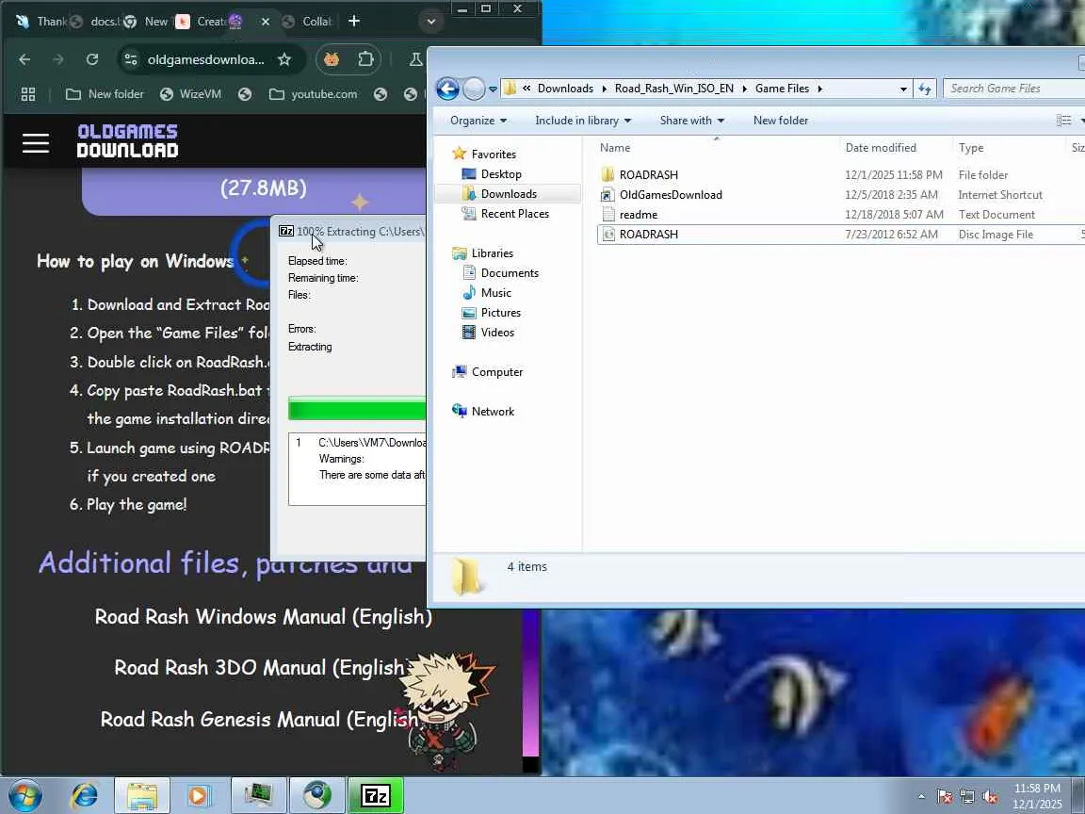Open the WizeVM bookmark

coord(190,94)
